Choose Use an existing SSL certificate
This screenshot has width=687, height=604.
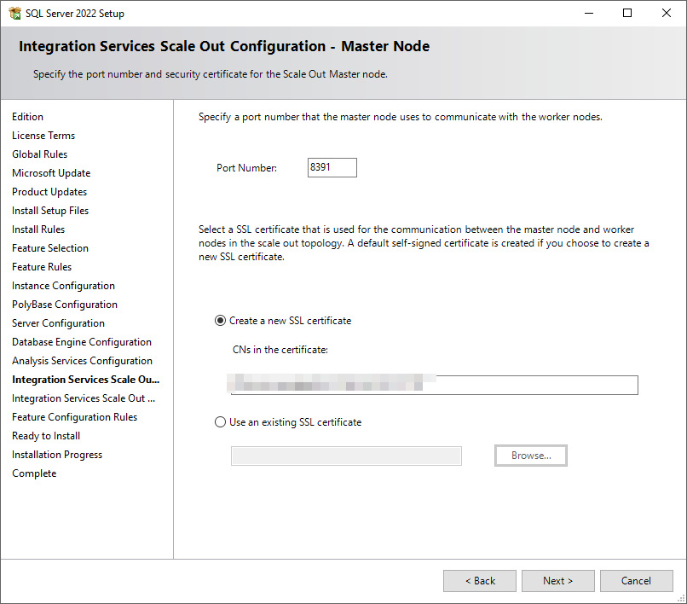click(220, 421)
